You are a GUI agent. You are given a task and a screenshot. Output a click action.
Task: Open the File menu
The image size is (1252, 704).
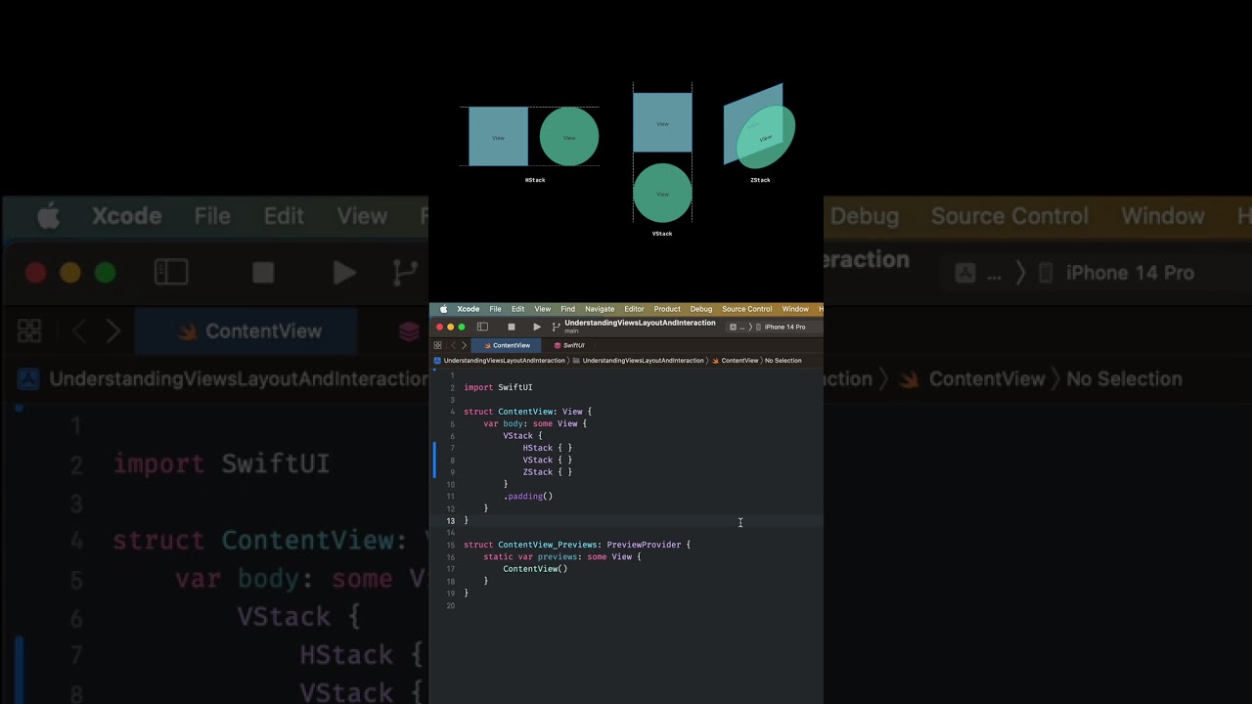[x=495, y=309]
